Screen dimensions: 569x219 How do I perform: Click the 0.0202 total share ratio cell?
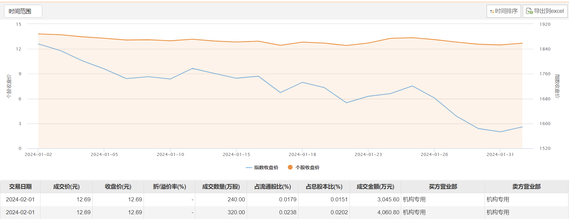(x=324, y=213)
